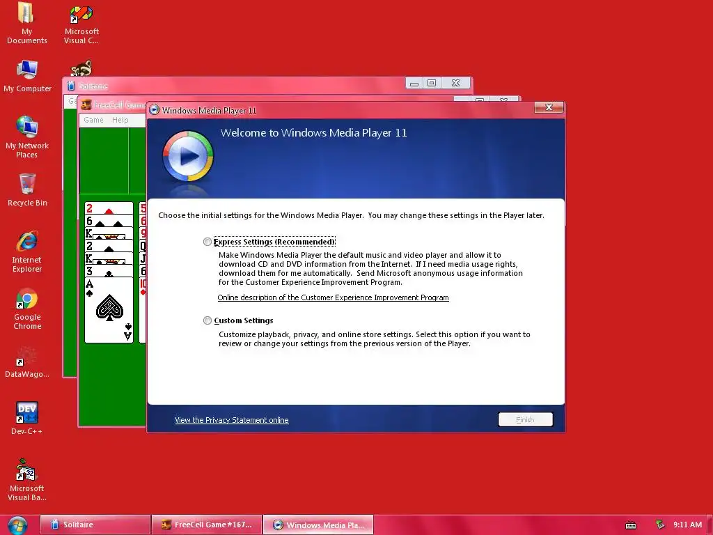713x535 pixels.
Task: Minimize the Solitaire window
Action: 414,84
